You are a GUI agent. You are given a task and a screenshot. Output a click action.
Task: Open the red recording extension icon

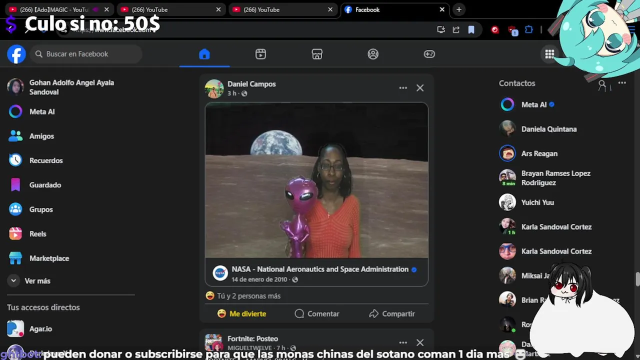(495, 30)
